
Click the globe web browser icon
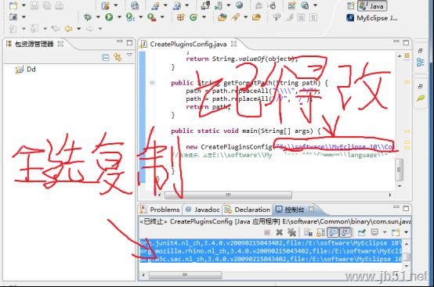point(240,5)
